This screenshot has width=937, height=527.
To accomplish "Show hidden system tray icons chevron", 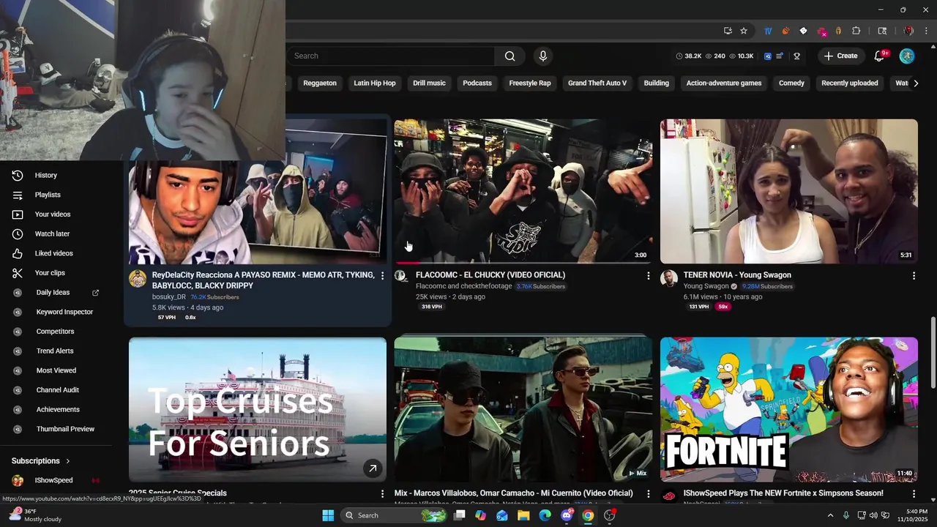I will pos(830,515).
